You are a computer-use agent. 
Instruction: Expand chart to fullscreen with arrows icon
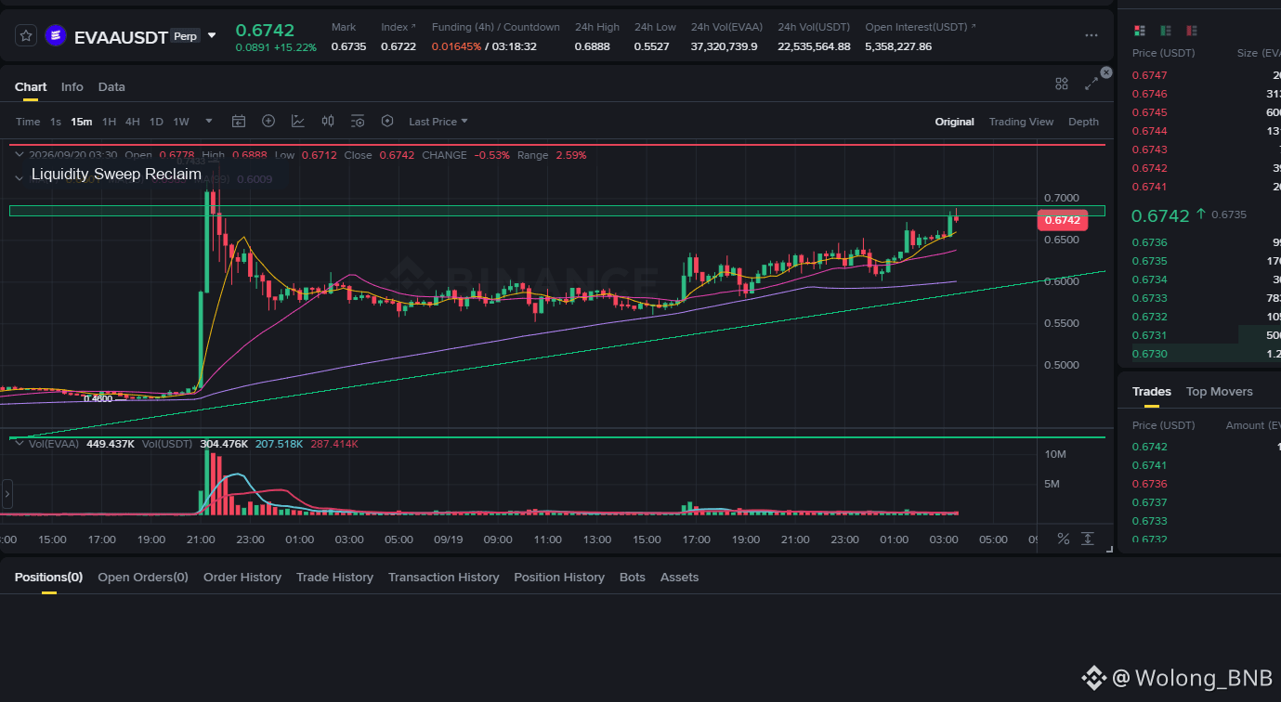pos(1091,84)
